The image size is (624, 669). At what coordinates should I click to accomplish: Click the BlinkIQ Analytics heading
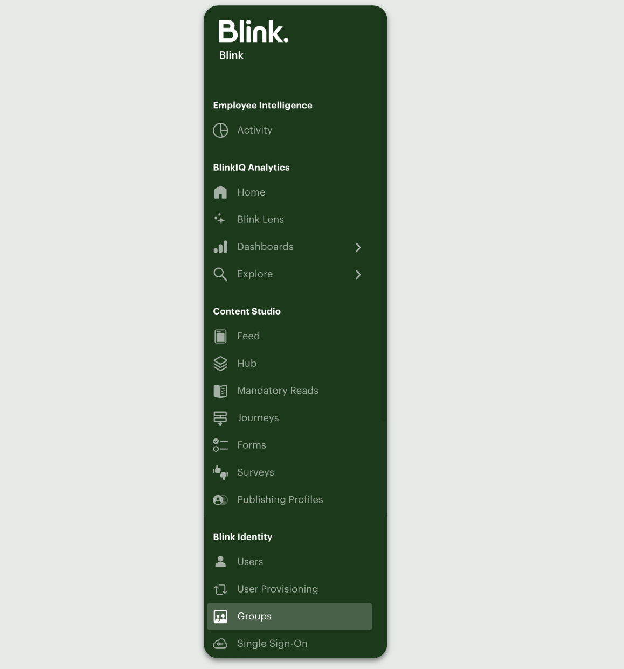[x=251, y=168]
